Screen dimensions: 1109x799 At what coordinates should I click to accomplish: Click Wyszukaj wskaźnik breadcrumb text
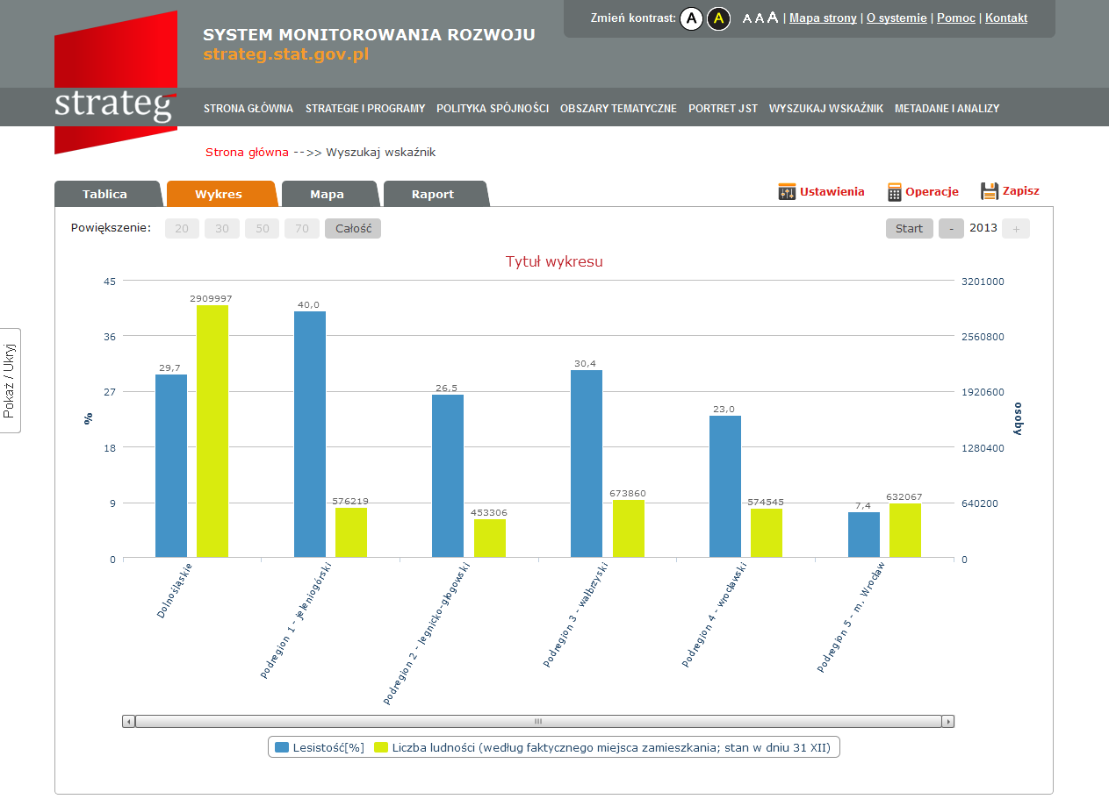[x=381, y=152]
